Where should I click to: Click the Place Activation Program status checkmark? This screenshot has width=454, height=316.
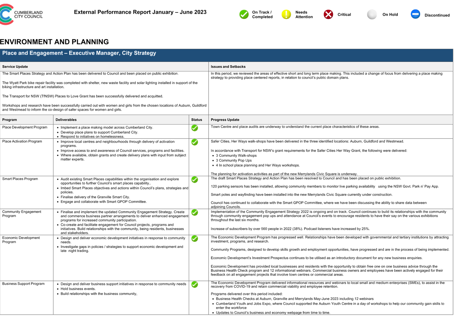pyautogui.click(x=195, y=142)
